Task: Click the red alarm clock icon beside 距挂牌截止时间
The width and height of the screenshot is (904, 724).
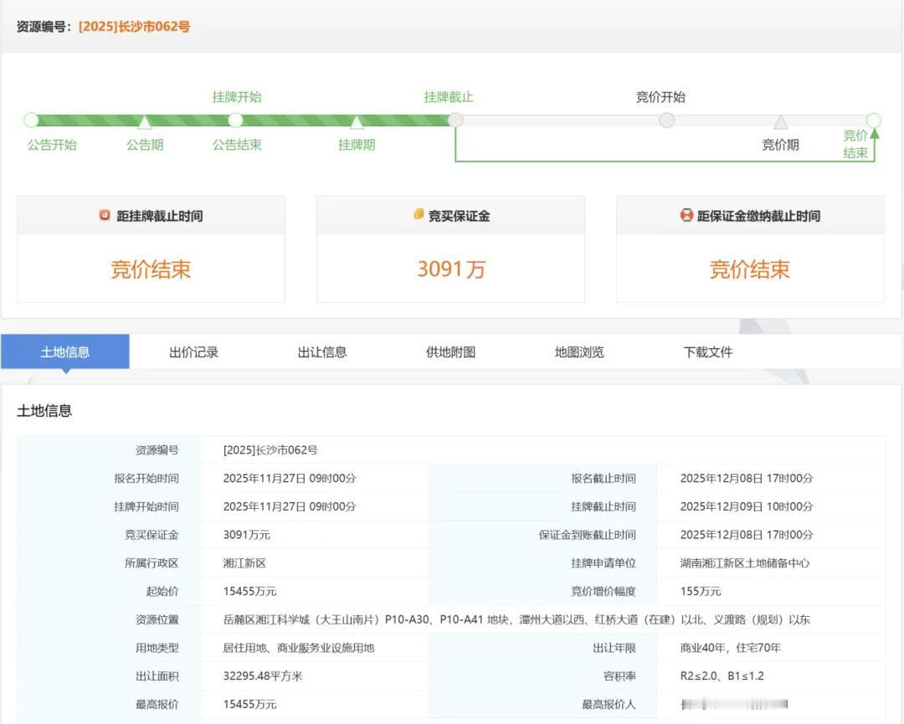Action: [x=104, y=215]
